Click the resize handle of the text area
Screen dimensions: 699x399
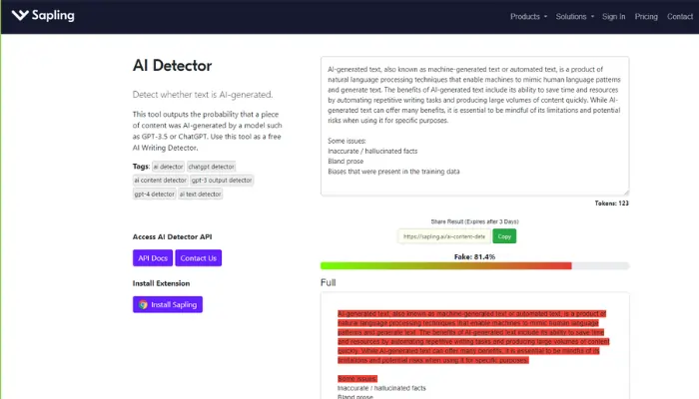626,193
